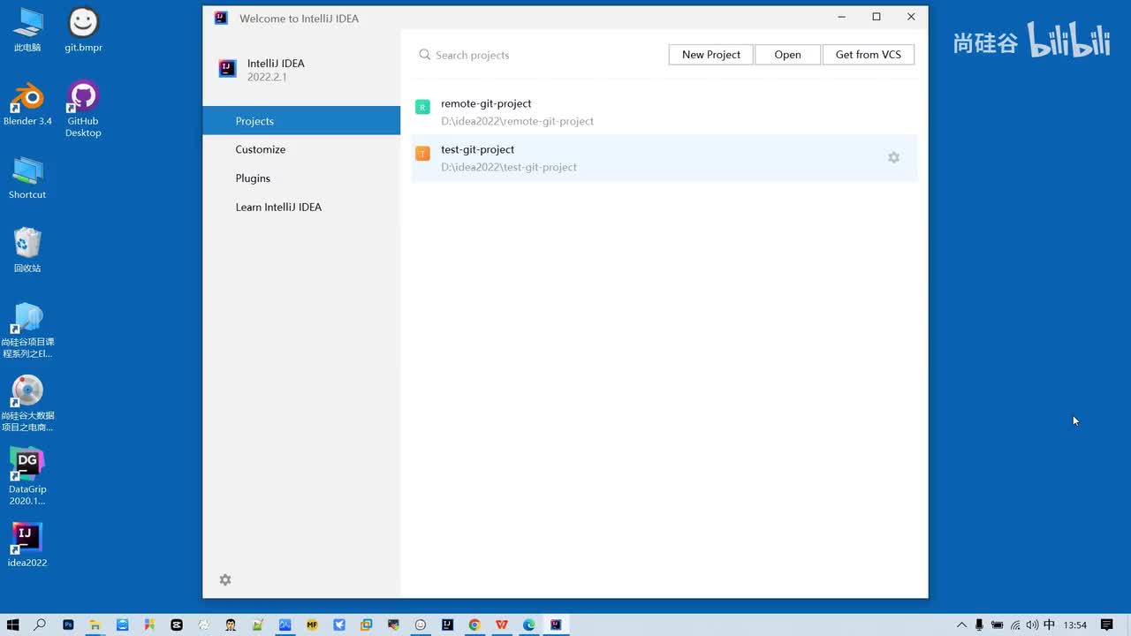Click the network Wi-Fi tray icon
Viewport: 1131px width, 636px height.
coord(1015,625)
